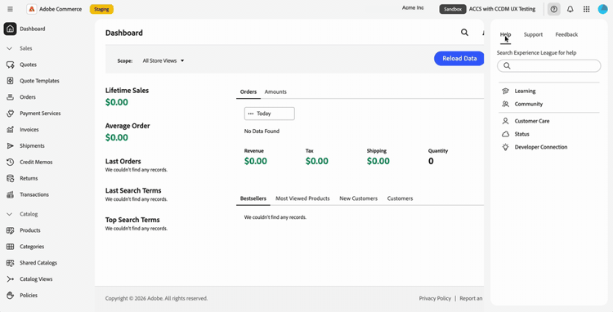This screenshot has height=312, width=613.
Task: Click the Customer Care person icon
Action: coord(505,121)
